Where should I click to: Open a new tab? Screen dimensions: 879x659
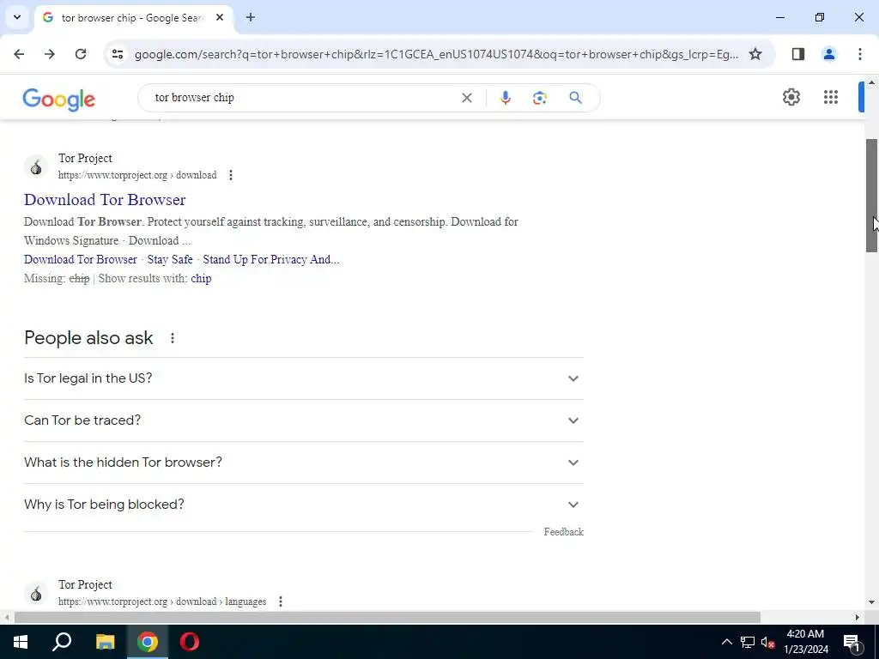[251, 17]
